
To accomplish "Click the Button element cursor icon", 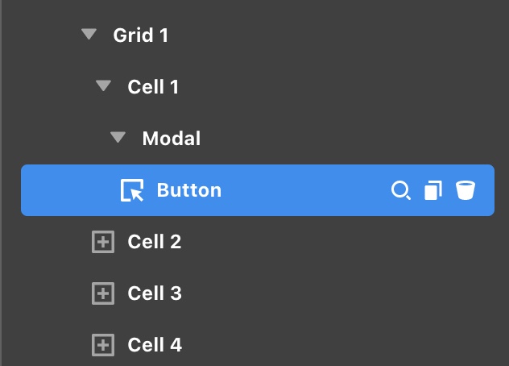I will (x=132, y=190).
